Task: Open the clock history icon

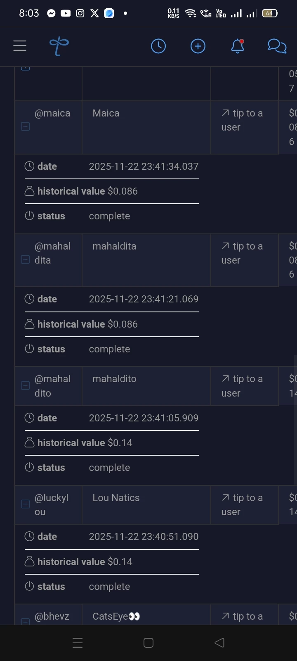Action: point(158,46)
